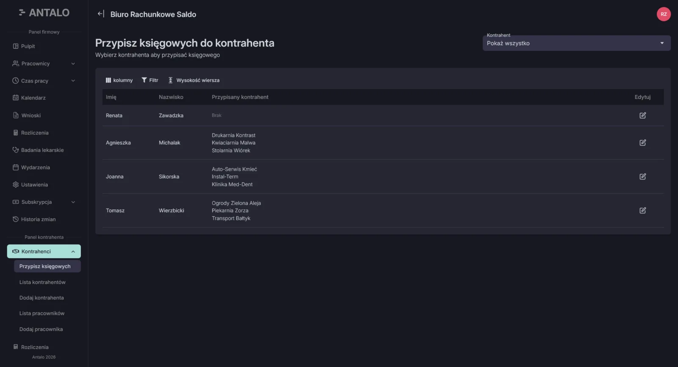Open Lista pracowników page

tap(42, 314)
